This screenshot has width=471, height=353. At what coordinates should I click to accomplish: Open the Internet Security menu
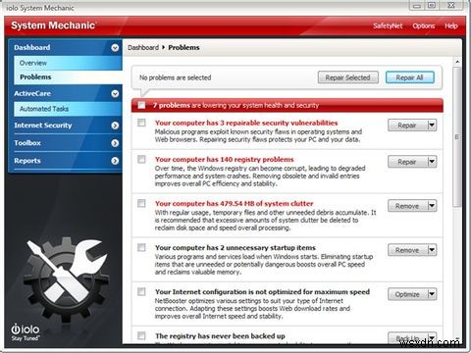click(43, 126)
